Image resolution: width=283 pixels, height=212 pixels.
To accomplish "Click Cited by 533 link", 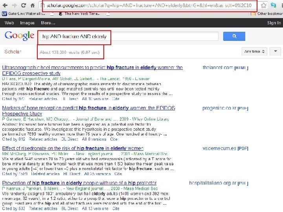I will coord(13,208).
